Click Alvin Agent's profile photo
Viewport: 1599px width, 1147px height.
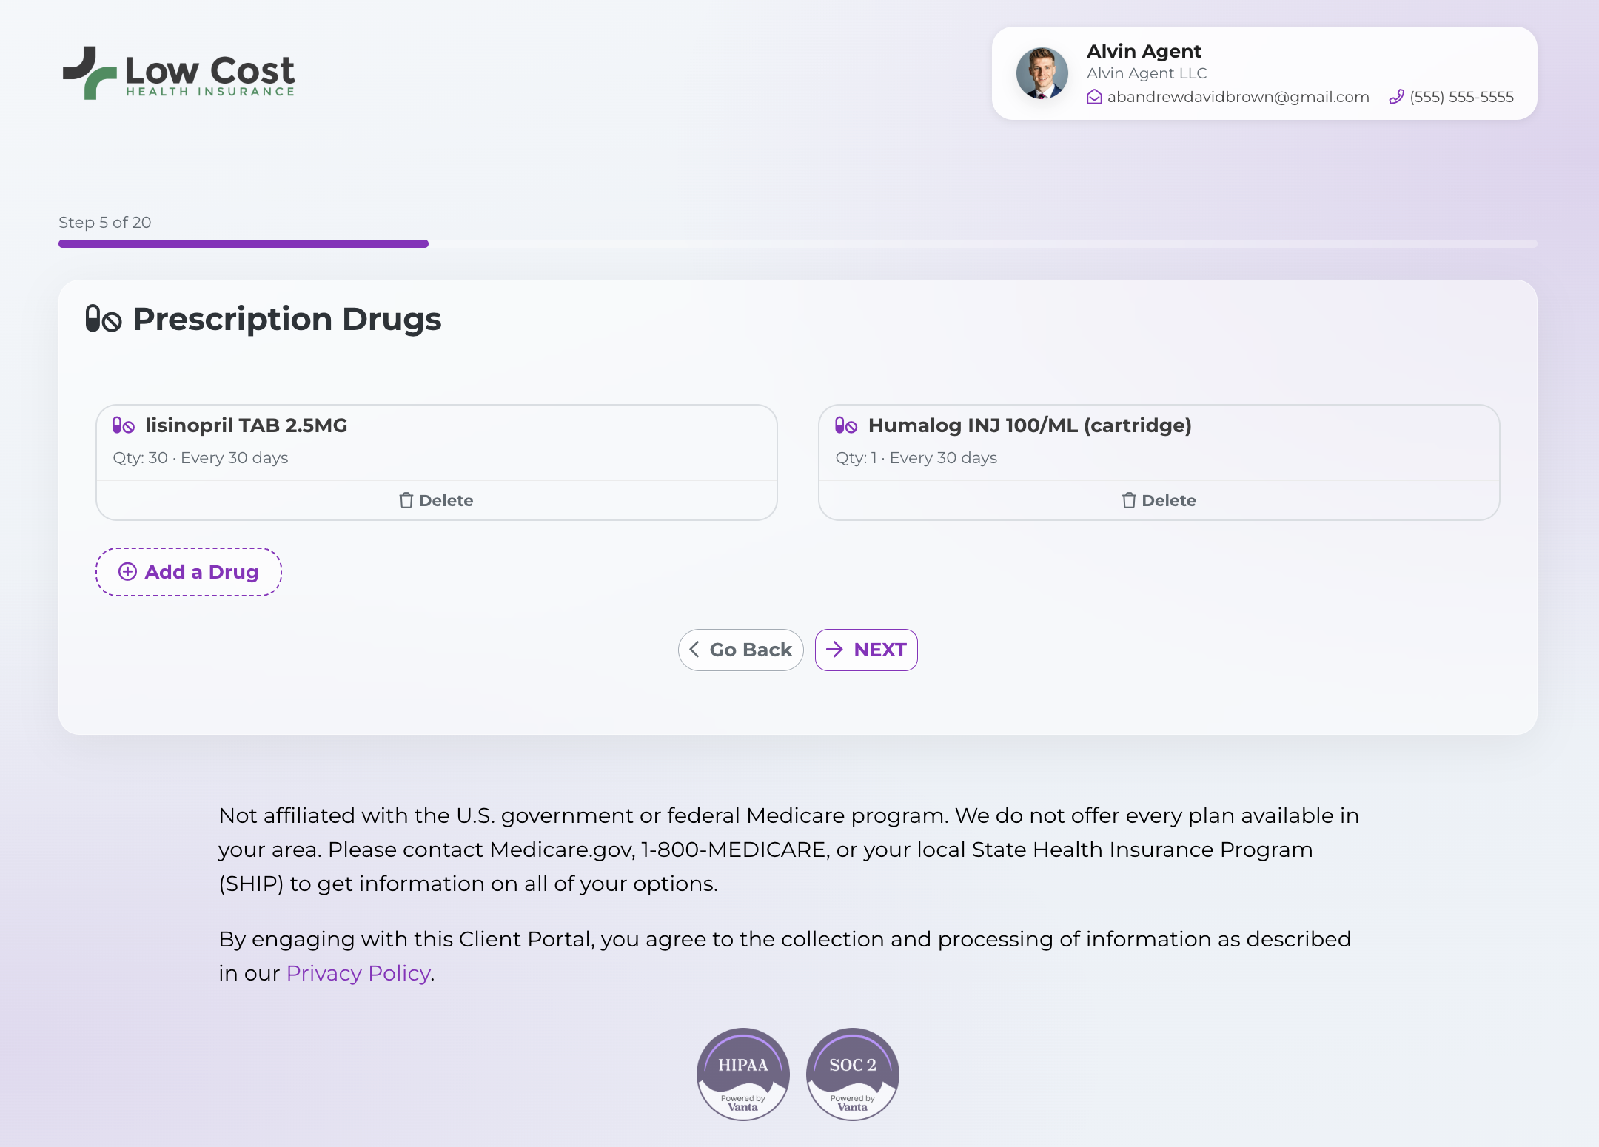click(1042, 73)
